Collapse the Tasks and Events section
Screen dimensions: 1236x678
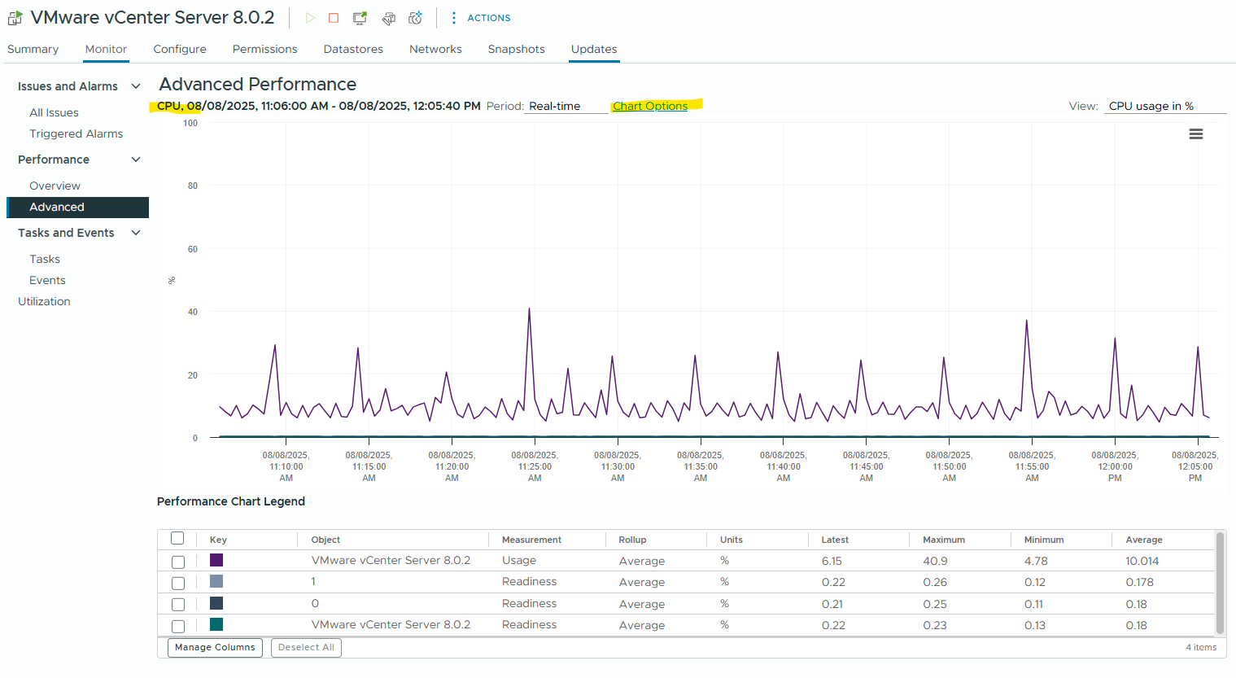coord(136,233)
